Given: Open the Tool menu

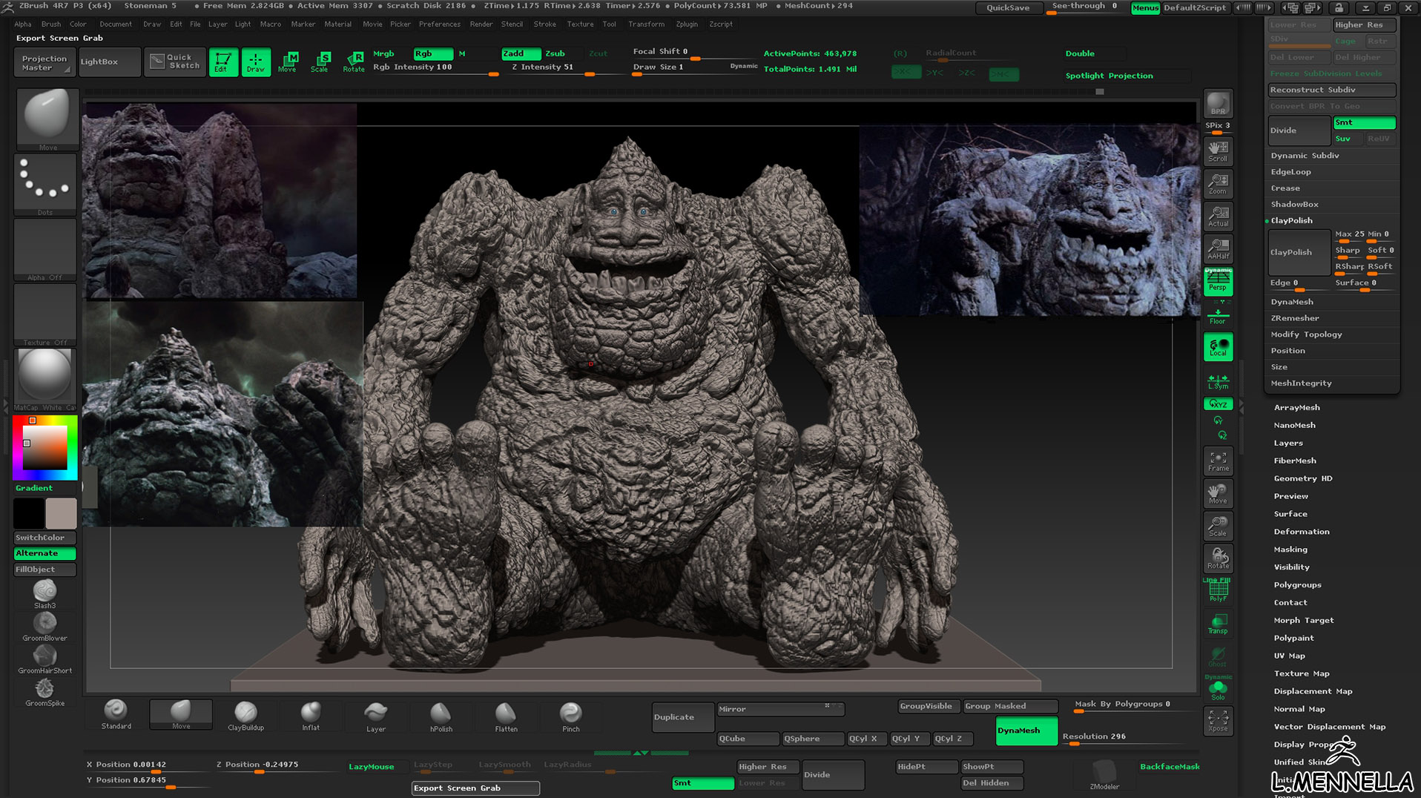Looking at the screenshot, I should pos(609,24).
